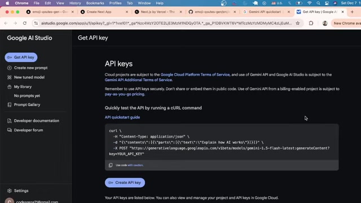Open the Help menu

click(160, 3)
